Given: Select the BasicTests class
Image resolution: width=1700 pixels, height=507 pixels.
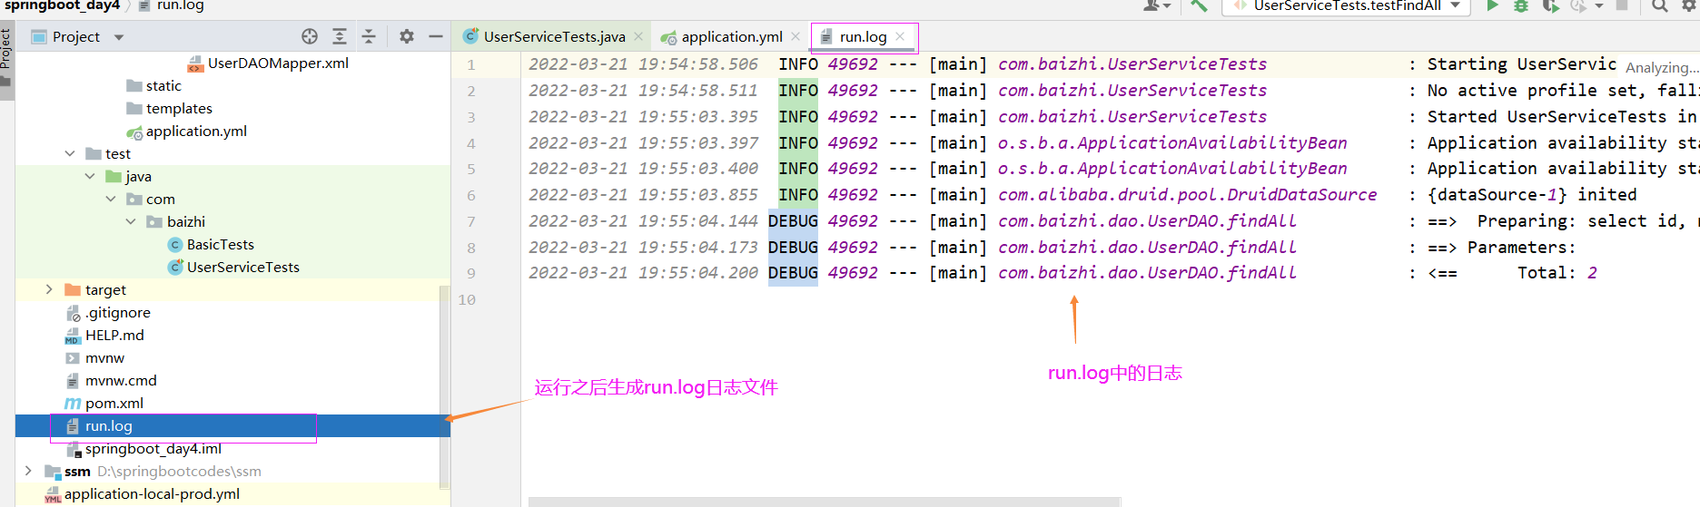Looking at the screenshot, I should click(211, 244).
